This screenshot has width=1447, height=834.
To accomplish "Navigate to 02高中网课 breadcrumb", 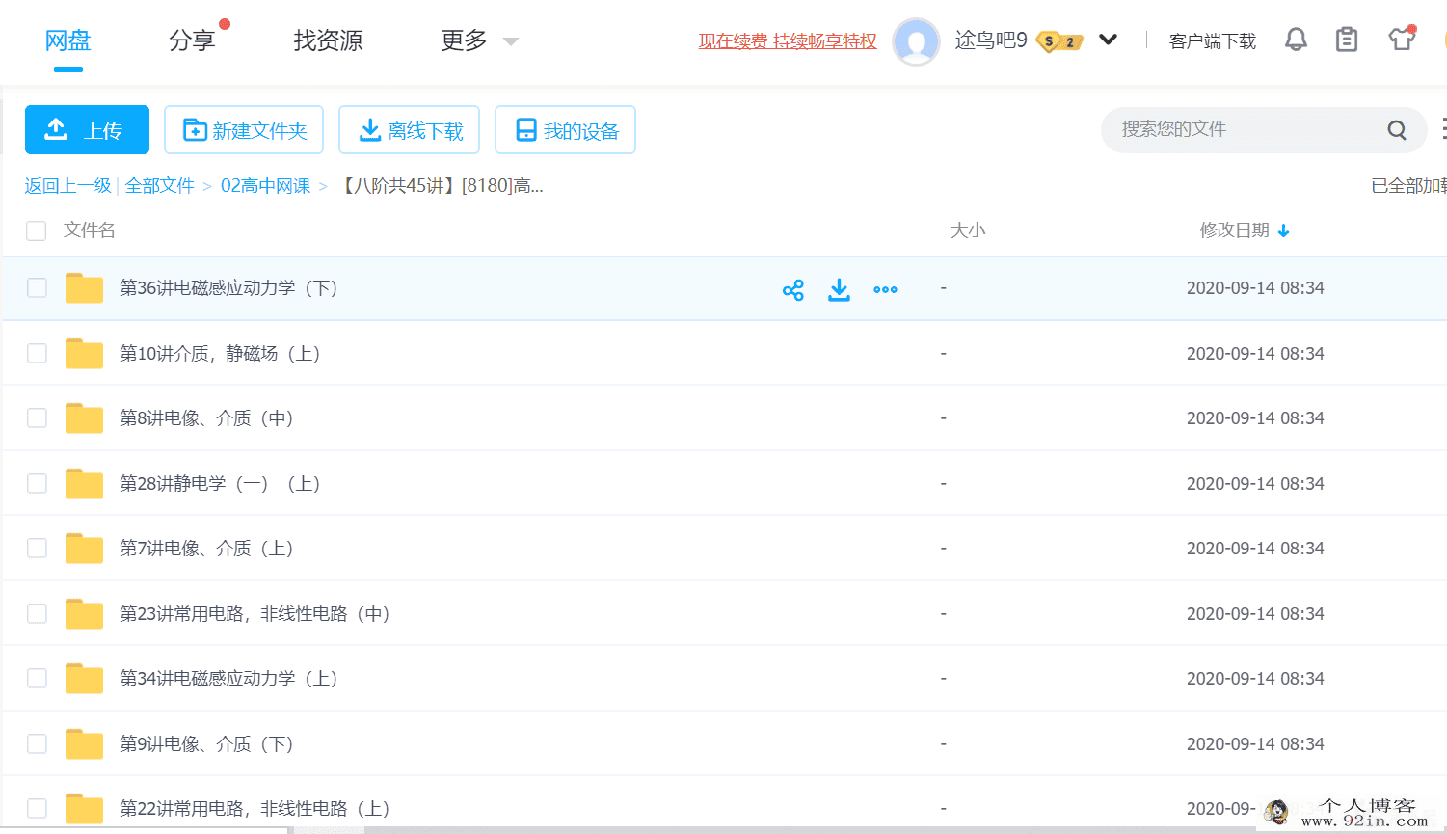I will point(266,186).
